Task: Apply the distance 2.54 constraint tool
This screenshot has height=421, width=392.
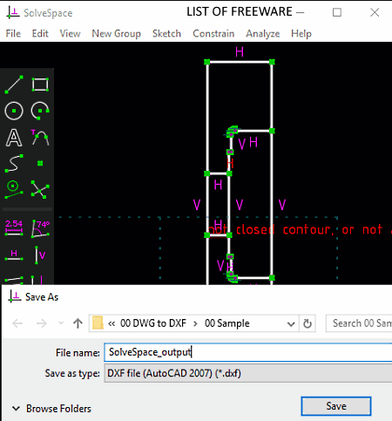Action: pyautogui.click(x=14, y=228)
